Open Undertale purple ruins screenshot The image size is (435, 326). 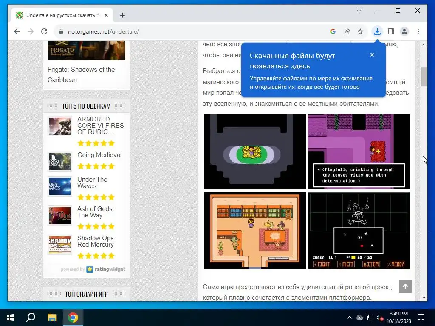coord(359,152)
